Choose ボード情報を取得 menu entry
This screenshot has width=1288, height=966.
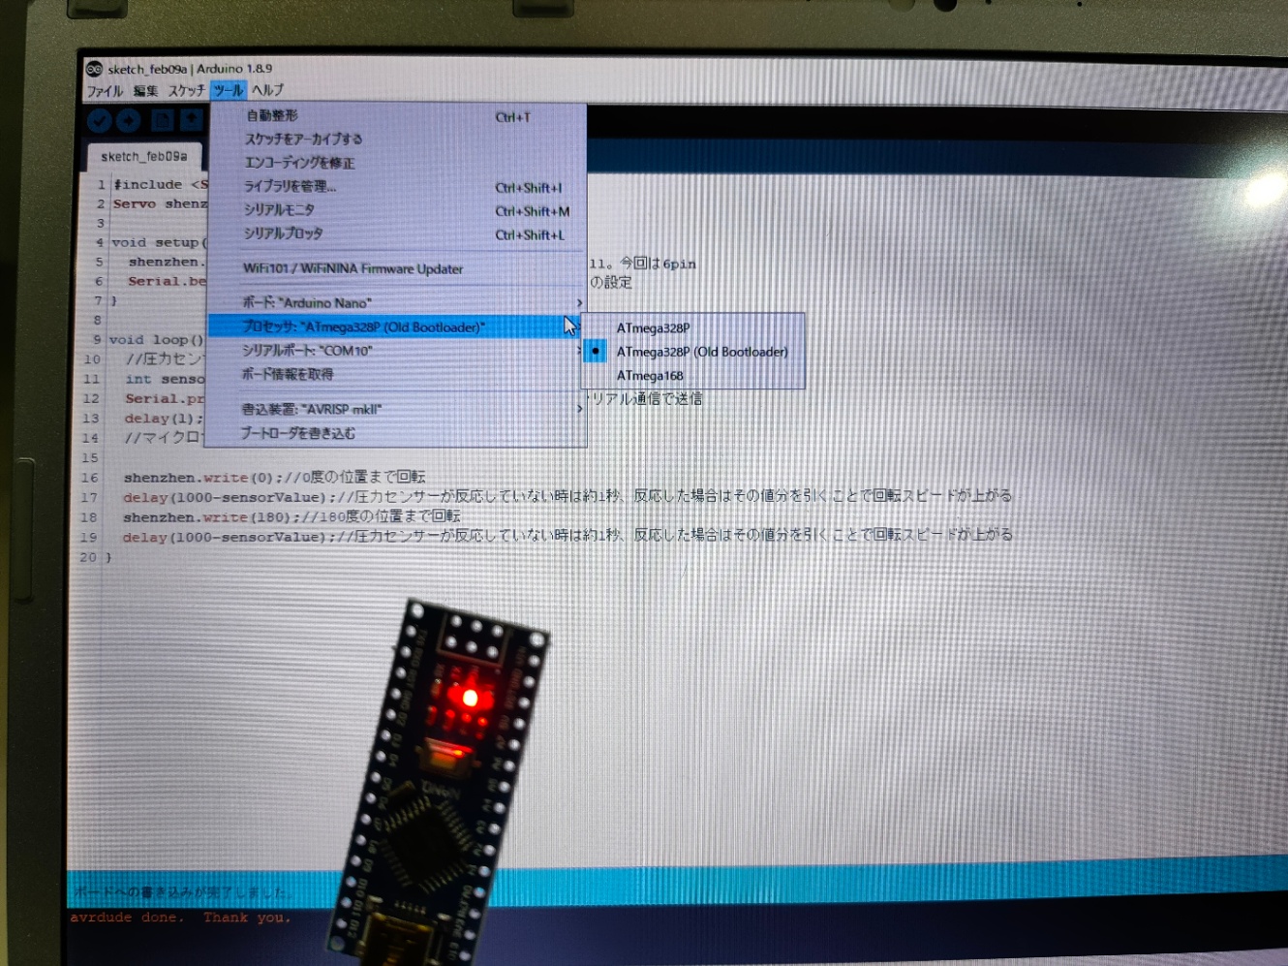[396, 374]
